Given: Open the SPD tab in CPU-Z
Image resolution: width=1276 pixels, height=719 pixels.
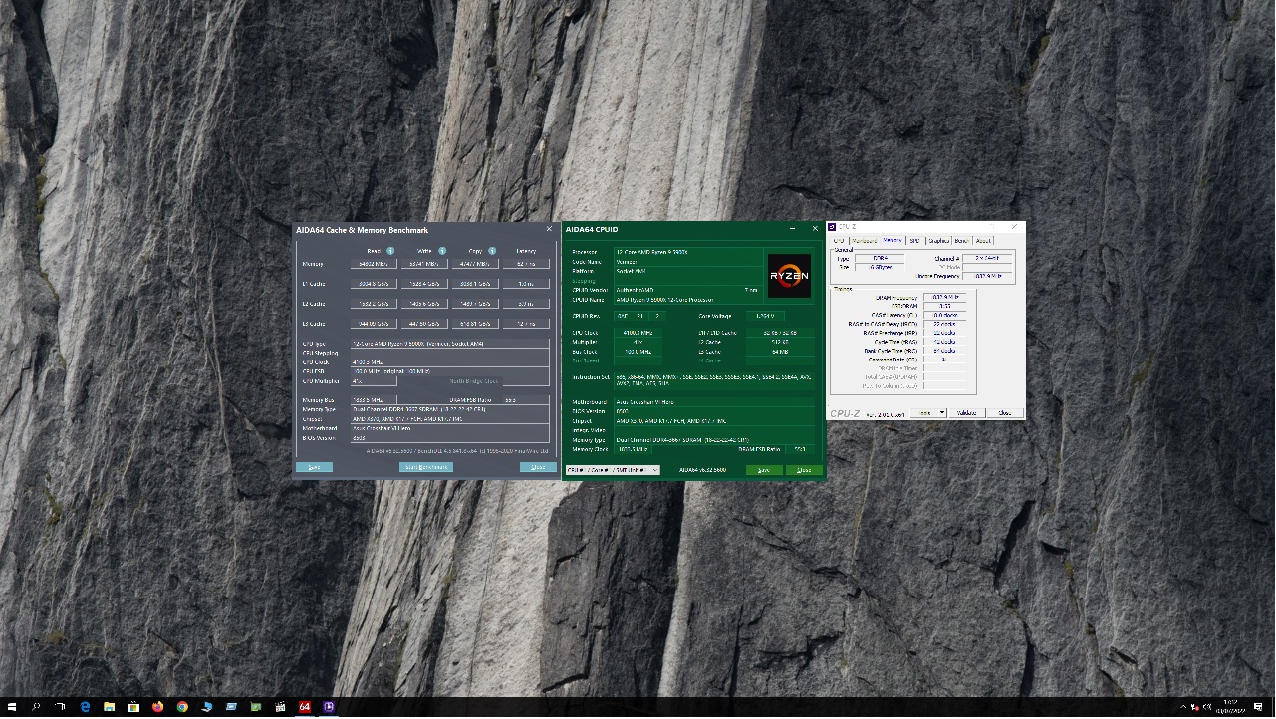Looking at the screenshot, I should tap(914, 241).
